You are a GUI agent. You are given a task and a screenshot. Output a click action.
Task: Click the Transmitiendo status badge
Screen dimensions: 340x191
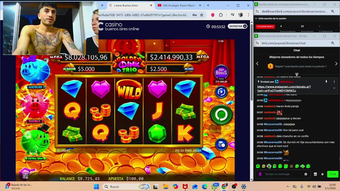click(x=265, y=27)
